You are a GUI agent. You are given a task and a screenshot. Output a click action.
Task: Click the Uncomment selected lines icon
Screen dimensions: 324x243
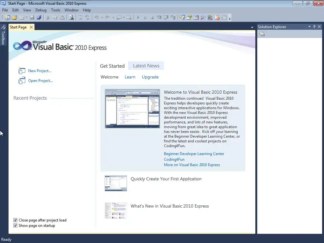tap(87, 18)
